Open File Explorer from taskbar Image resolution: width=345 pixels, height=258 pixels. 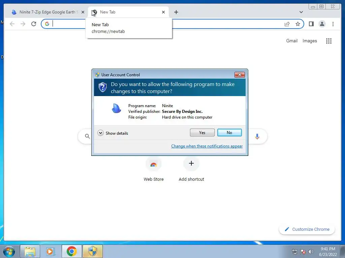tap(30, 251)
